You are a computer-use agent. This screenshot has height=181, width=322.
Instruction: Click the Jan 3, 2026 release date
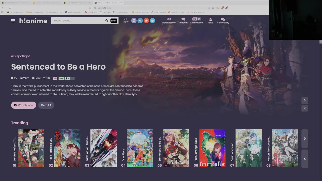(x=41, y=78)
